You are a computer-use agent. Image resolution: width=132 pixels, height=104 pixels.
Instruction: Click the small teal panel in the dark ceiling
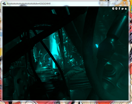54,12
